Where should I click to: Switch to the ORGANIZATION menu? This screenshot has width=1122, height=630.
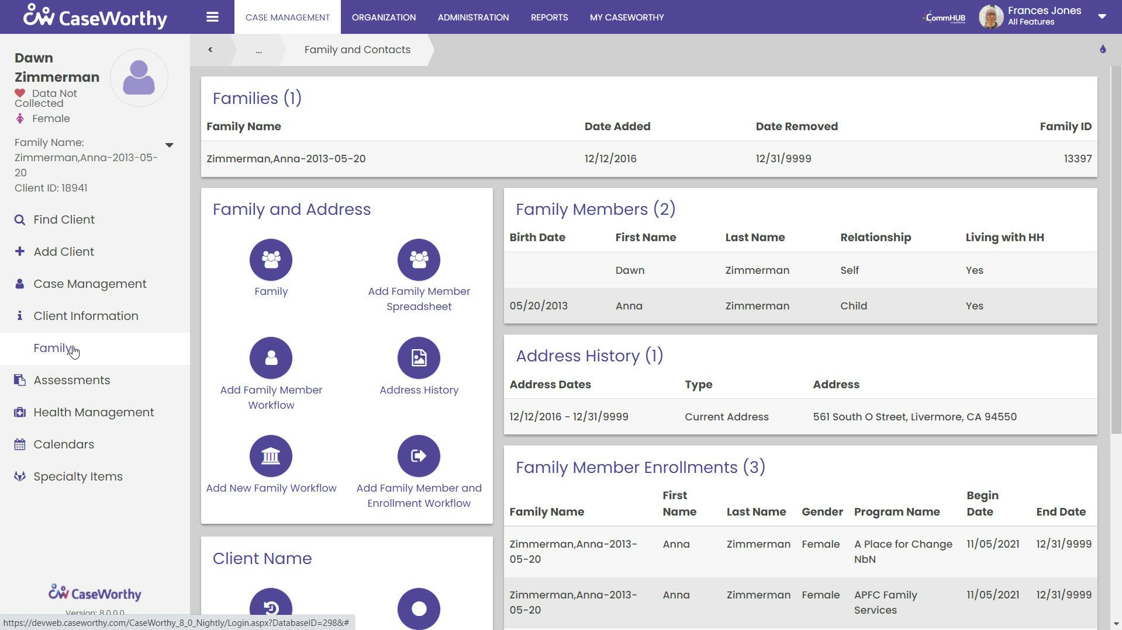[x=383, y=17]
